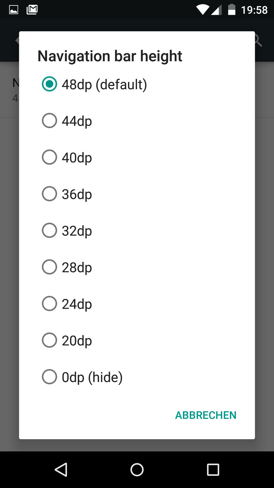The height and width of the screenshot is (488, 274).
Task: Tap the image notification icon
Action: 14,10
